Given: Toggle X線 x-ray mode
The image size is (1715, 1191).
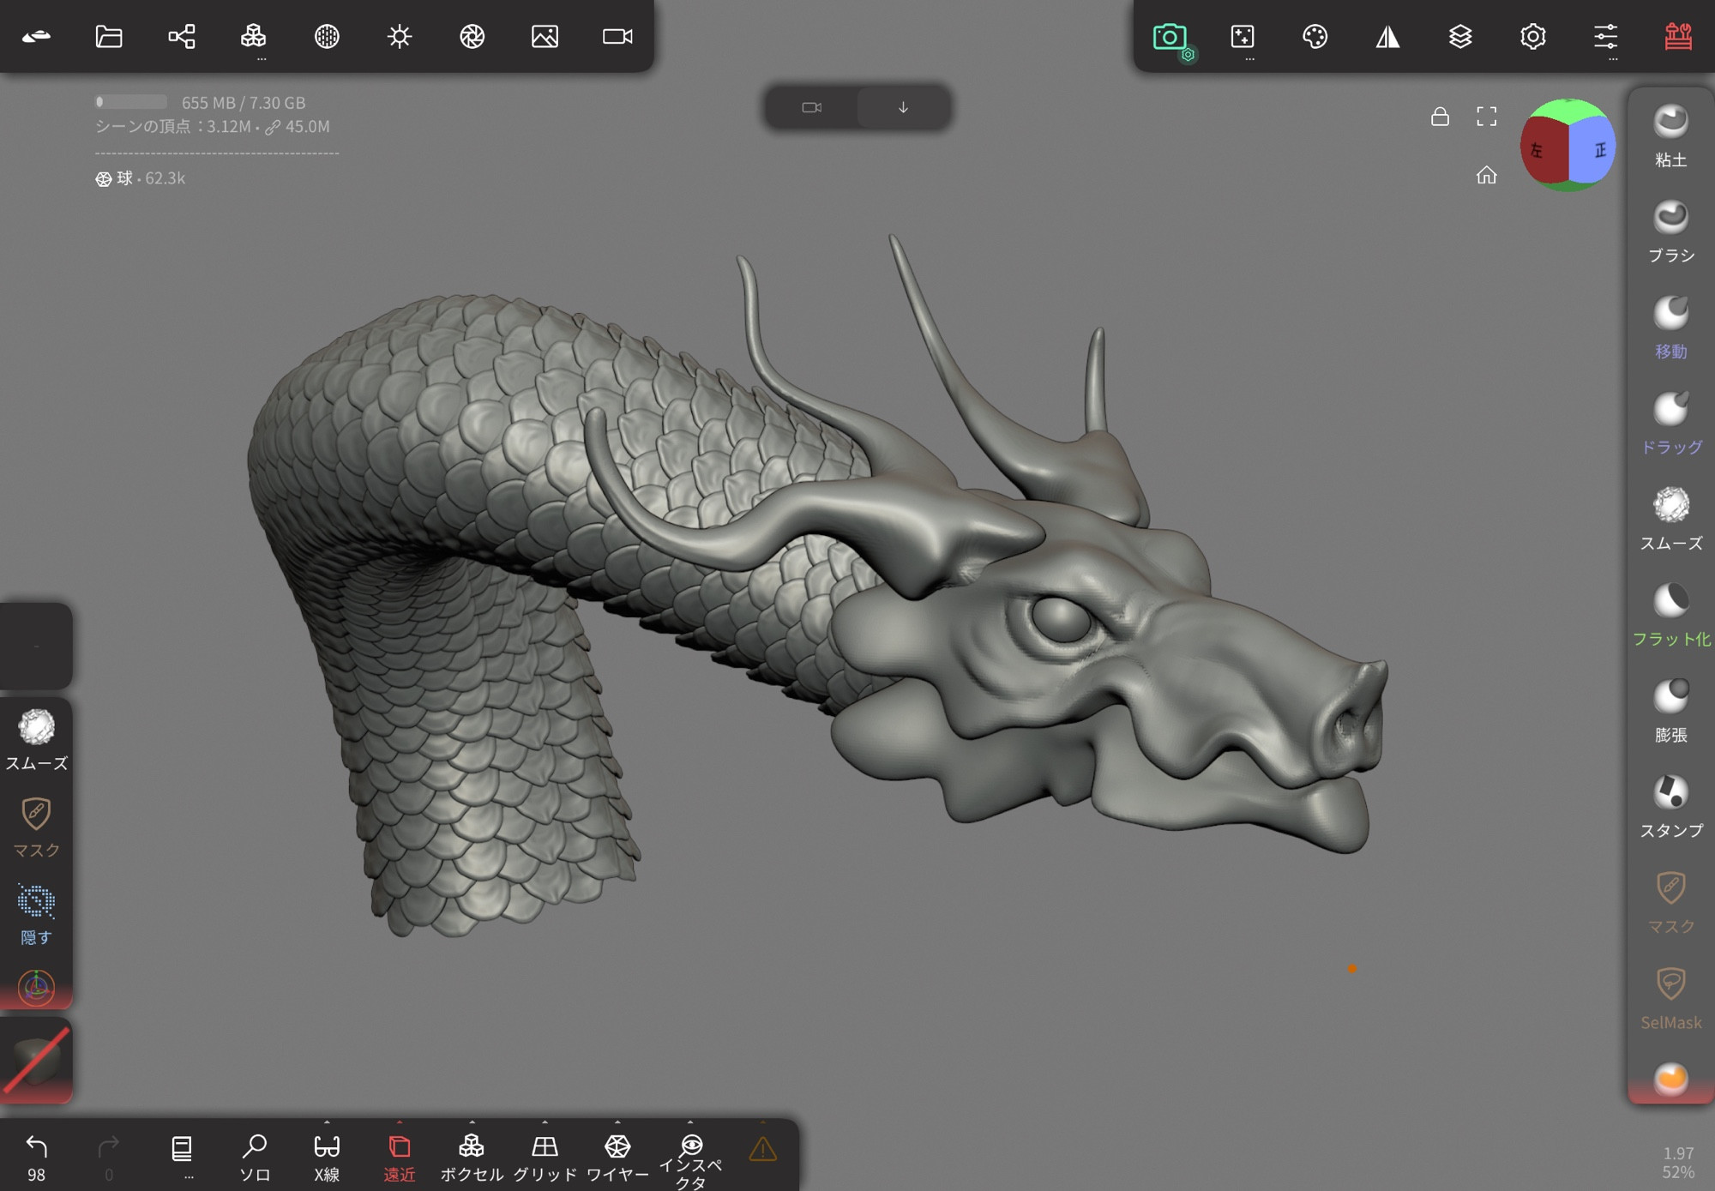Looking at the screenshot, I should coord(327,1158).
